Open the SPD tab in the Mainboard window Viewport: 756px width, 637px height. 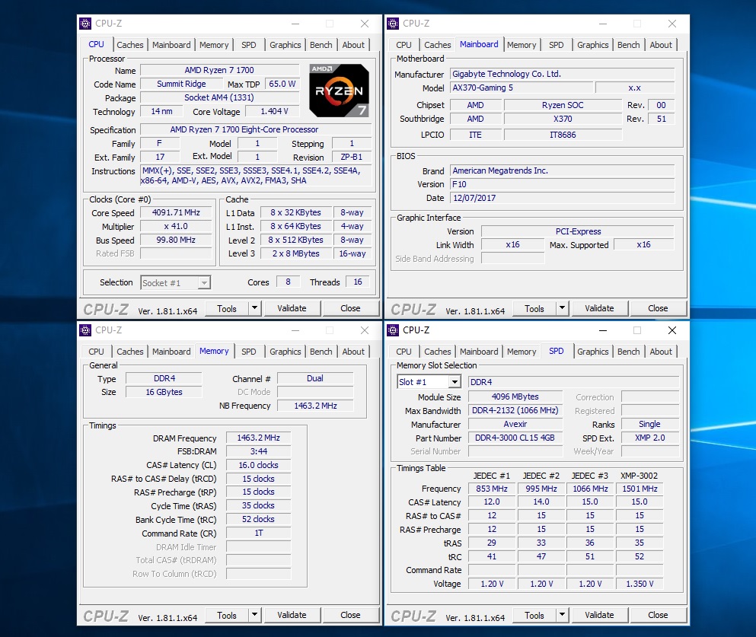pos(556,45)
